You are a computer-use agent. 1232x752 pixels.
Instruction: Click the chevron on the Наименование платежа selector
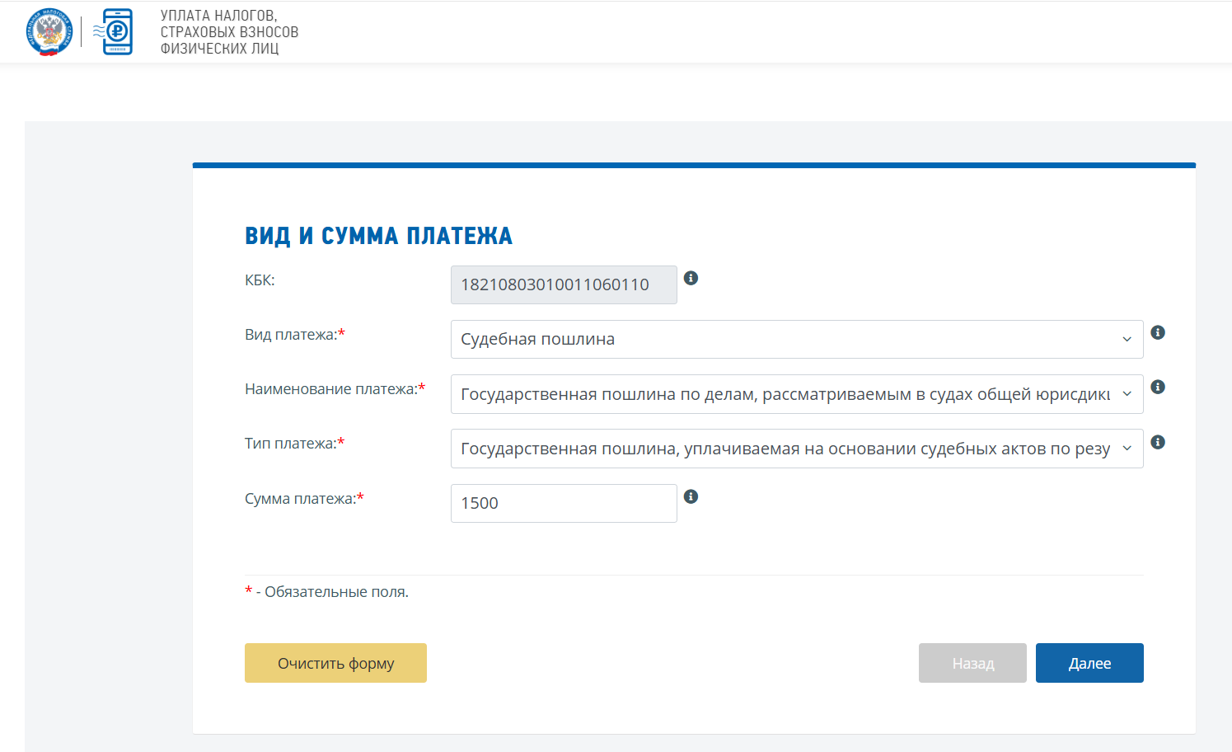(1127, 393)
